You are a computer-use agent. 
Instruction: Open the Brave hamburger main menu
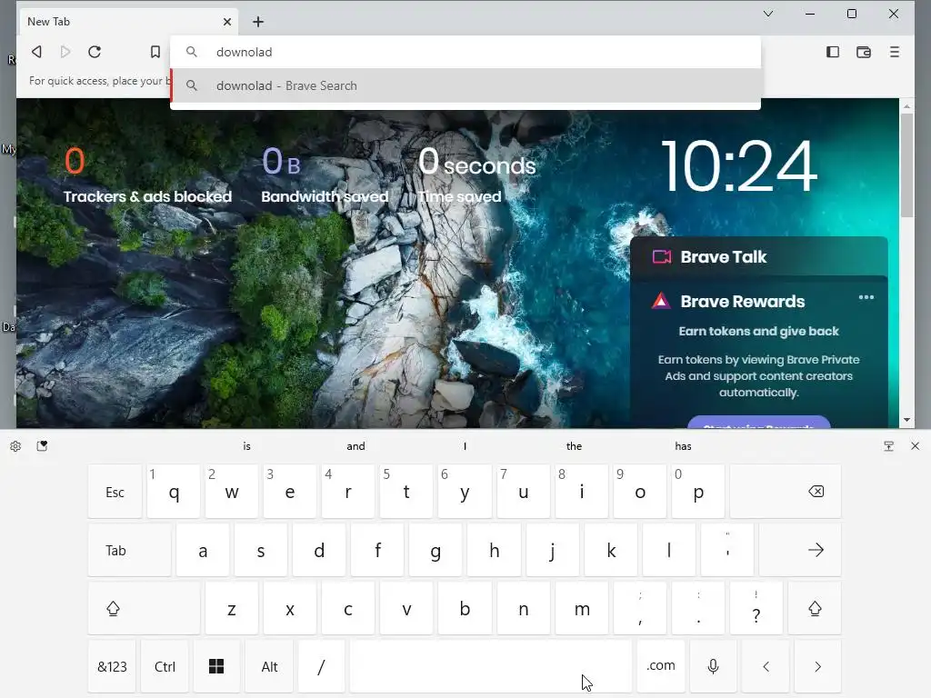pyautogui.click(x=895, y=52)
